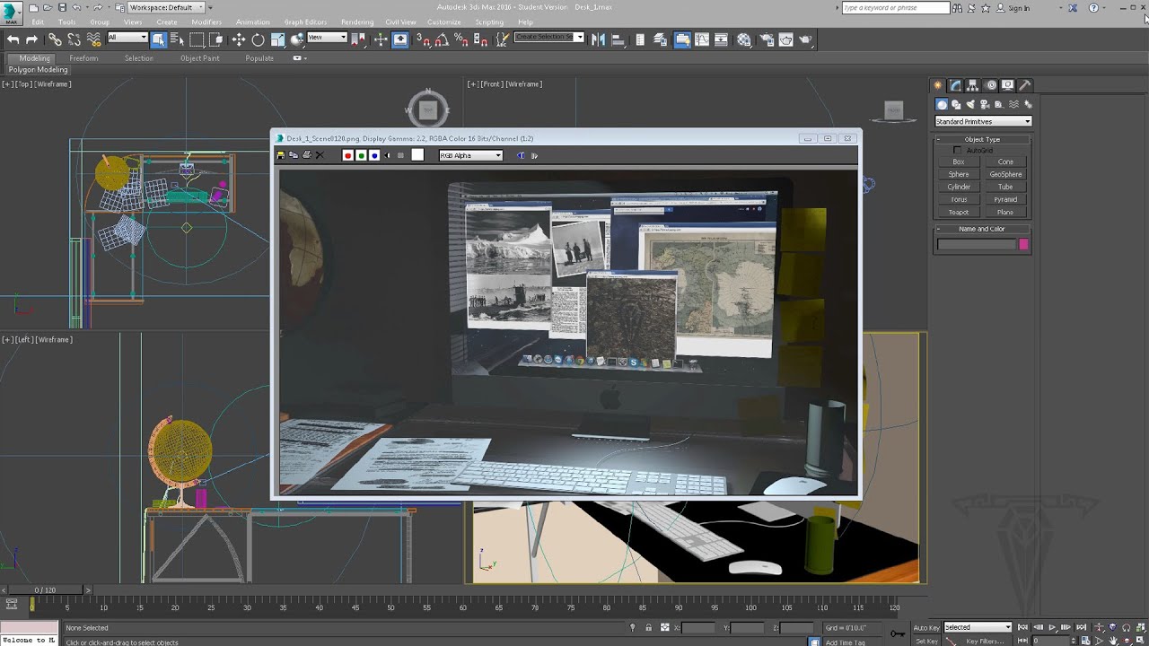The width and height of the screenshot is (1149, 646).
Task: Open the RGB Alpha channel dropdown
Action: click(470, 155)
